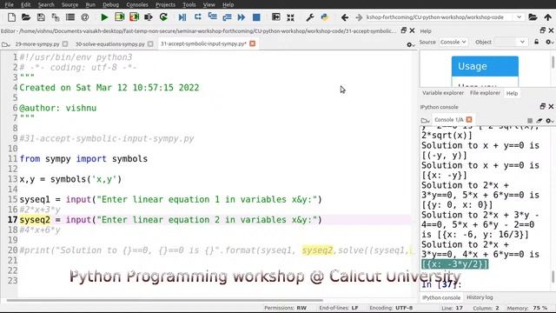556x313 pixels.
Task: Select the IPython console bottom tab
Action: 441,297
